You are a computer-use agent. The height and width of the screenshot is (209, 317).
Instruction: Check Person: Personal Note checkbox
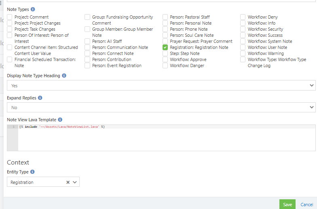[165, 23]
